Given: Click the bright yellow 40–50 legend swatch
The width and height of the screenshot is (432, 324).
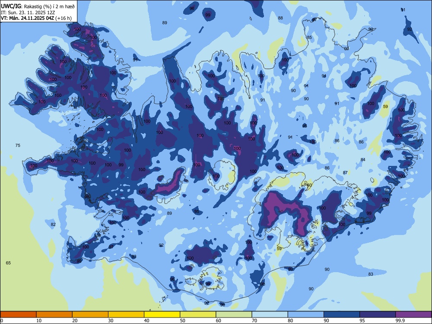Looking at the screenshot, I should 162,314.
